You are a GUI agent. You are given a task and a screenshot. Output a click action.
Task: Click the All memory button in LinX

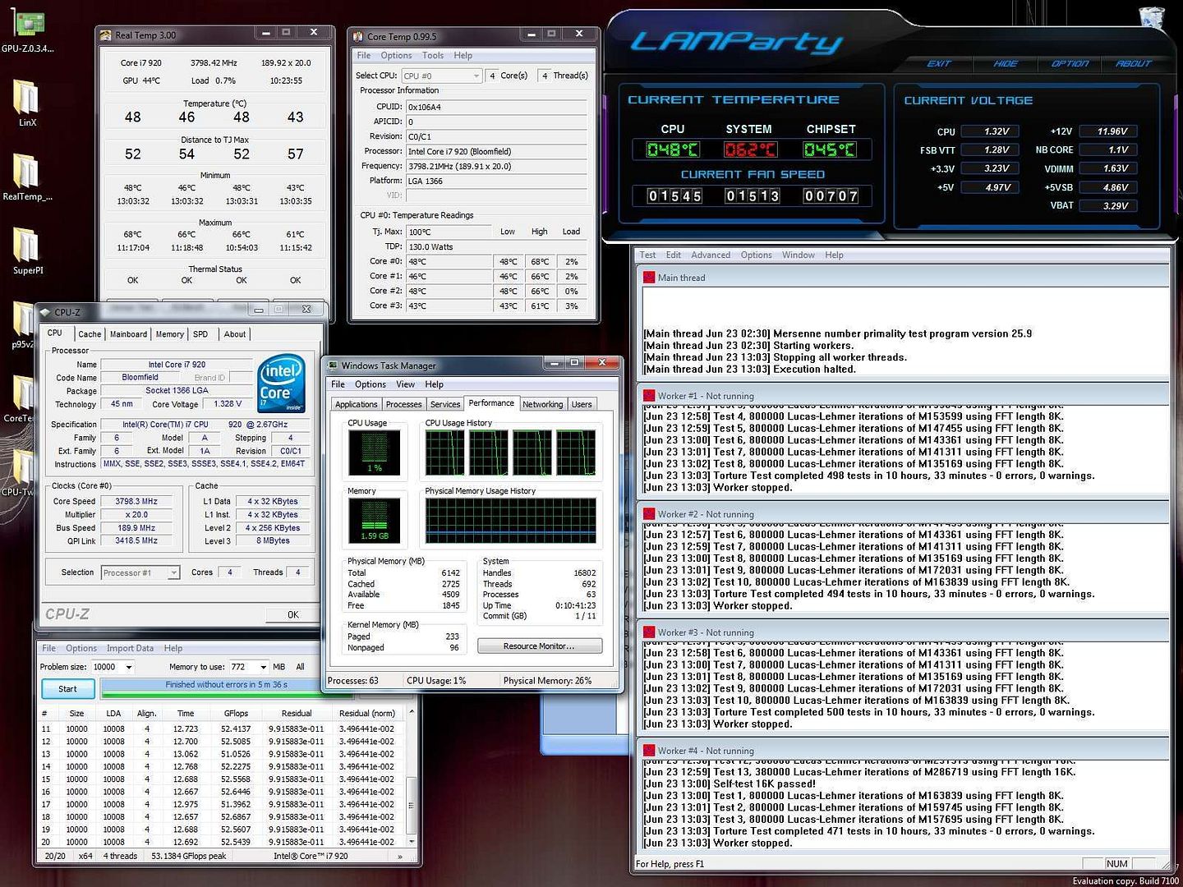tap(300, 667)
